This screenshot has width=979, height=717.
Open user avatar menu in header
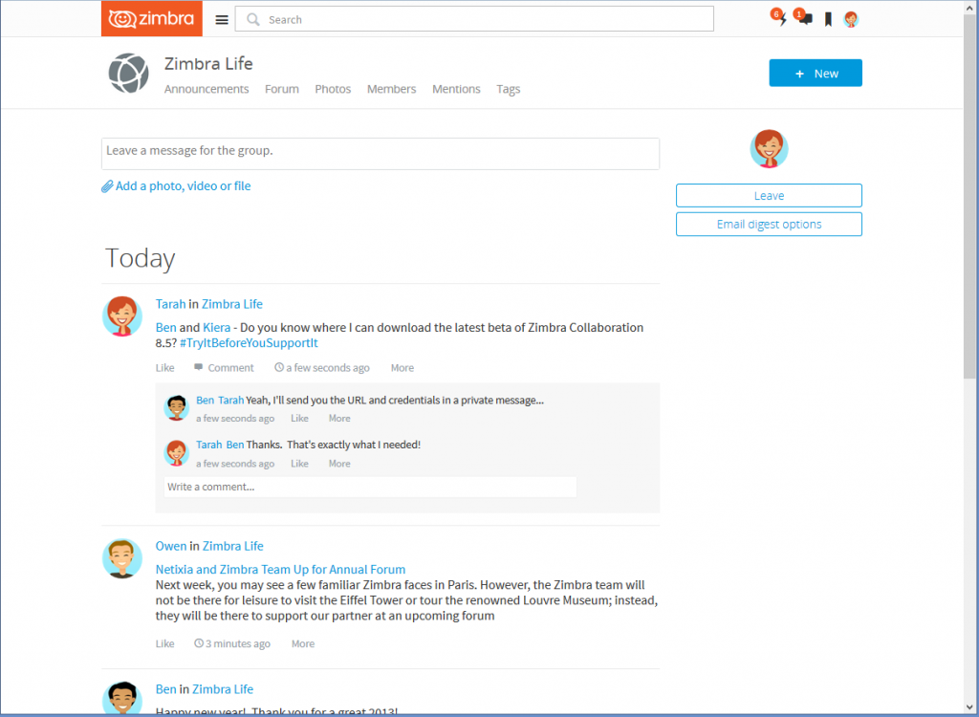point(850,19)
